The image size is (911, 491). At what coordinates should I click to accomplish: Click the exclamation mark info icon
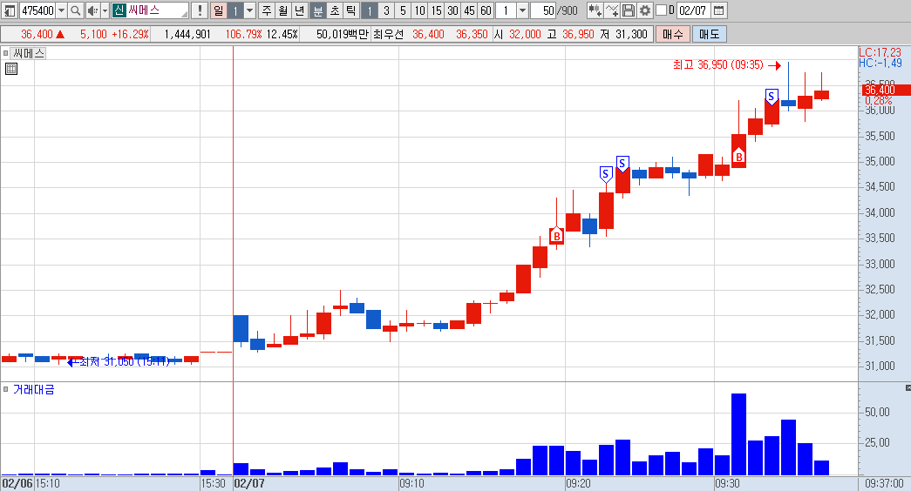tap(200, 10)
